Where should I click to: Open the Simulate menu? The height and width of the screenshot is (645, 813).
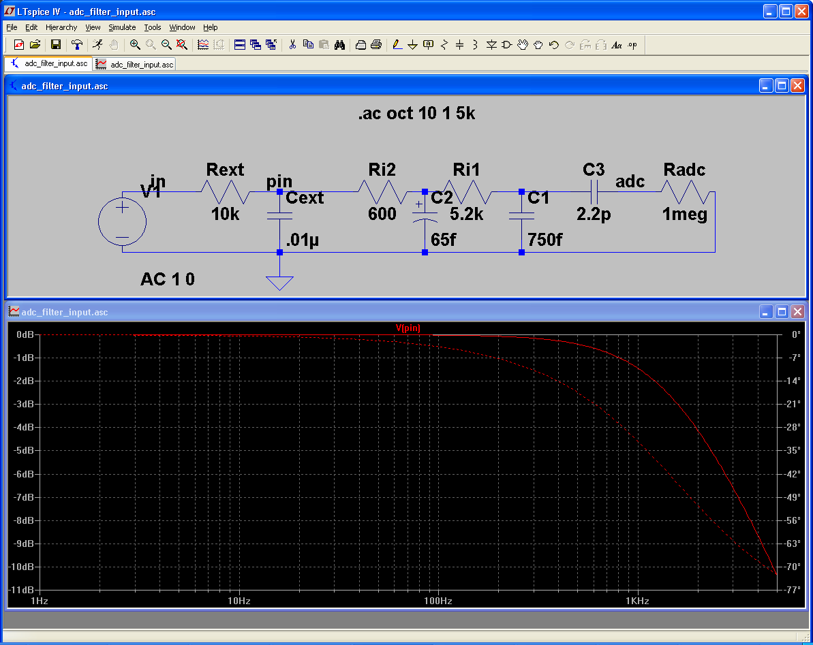click(122, 27)
